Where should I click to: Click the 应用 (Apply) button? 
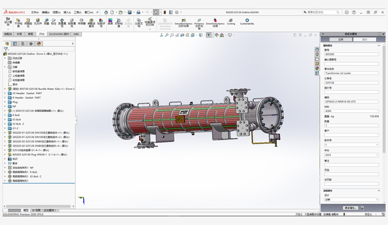341,40
